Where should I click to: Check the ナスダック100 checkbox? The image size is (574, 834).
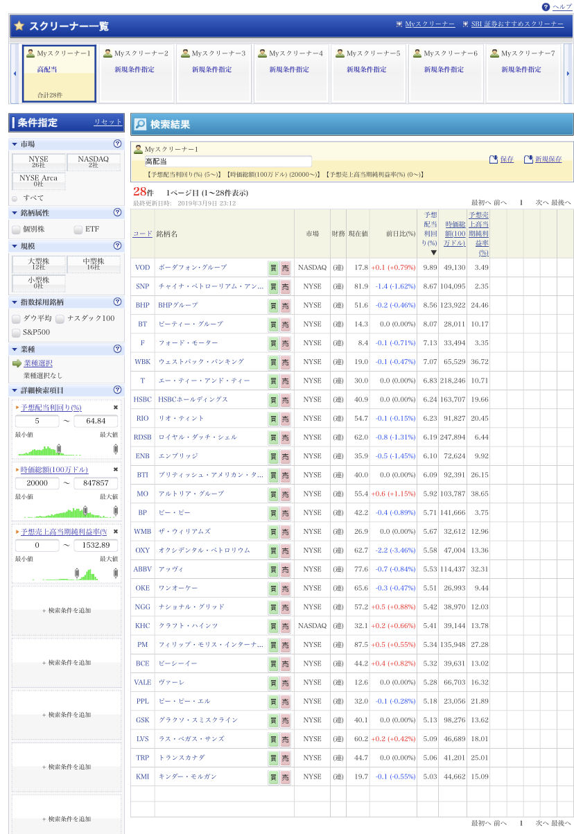click(x=60, y=319)
